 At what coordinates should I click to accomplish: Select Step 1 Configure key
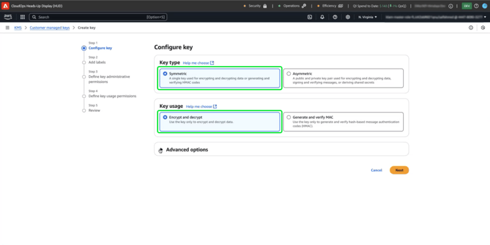pos(100,48)
